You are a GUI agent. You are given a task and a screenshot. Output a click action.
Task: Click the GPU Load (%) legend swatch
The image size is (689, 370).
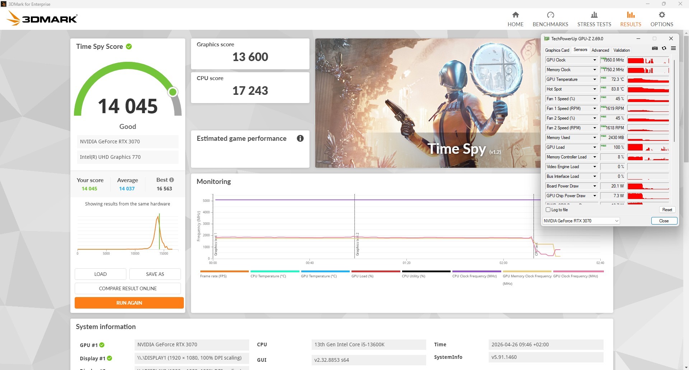[x=376, y=271]
